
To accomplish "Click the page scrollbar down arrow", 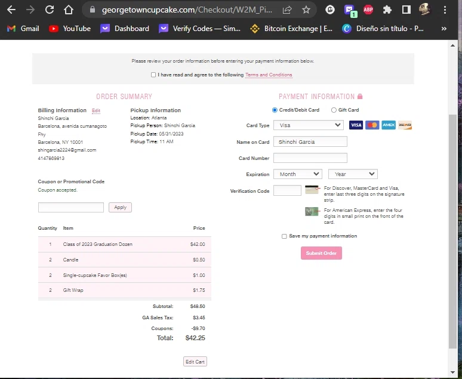I will pyautogui.click(x=452, y=372).
